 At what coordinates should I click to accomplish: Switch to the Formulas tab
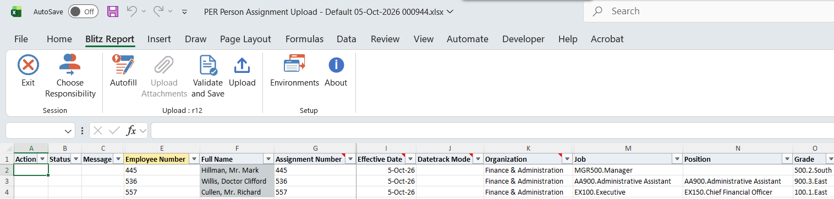304,39
